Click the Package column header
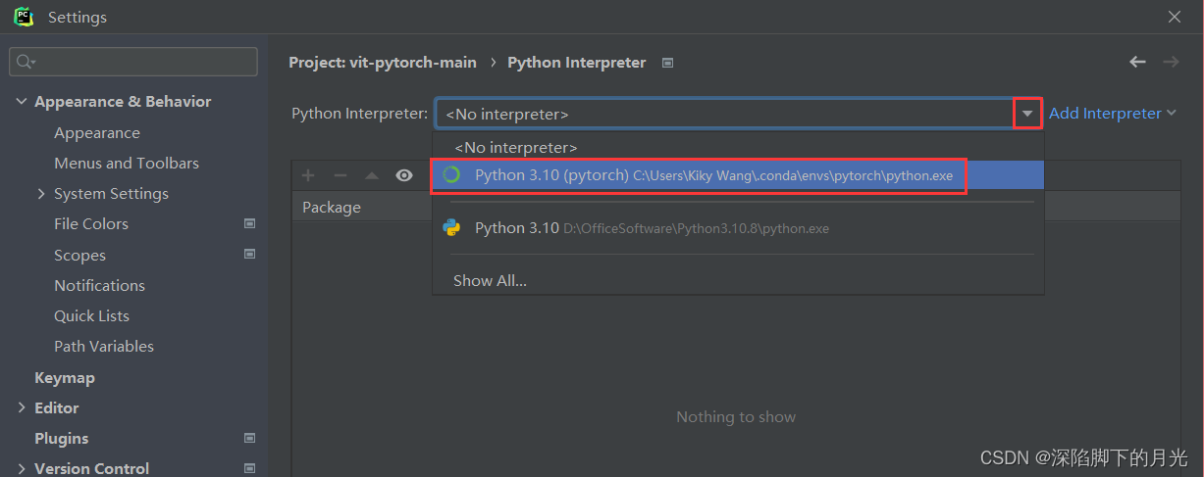1204x477 pixels. [x=332, y=208]
